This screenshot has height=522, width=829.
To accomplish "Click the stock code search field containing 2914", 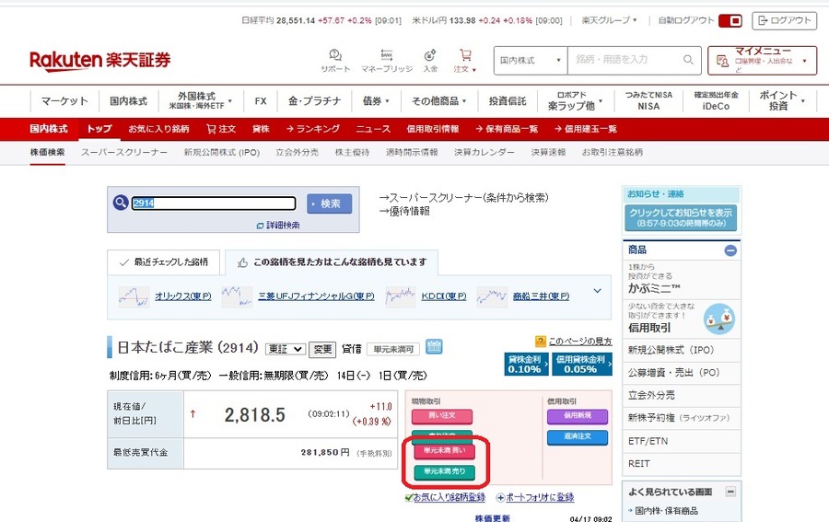I will [x=213, y=203].
